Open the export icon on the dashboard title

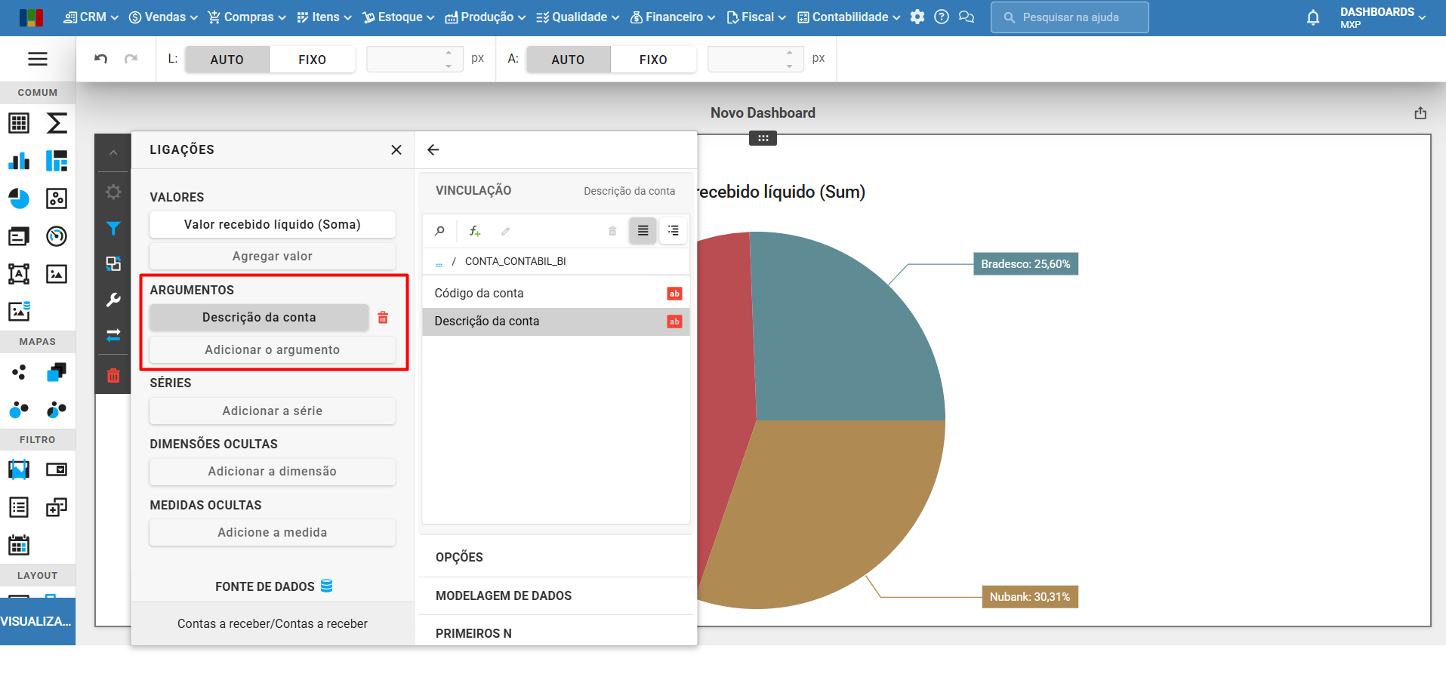coord(1420,113)
